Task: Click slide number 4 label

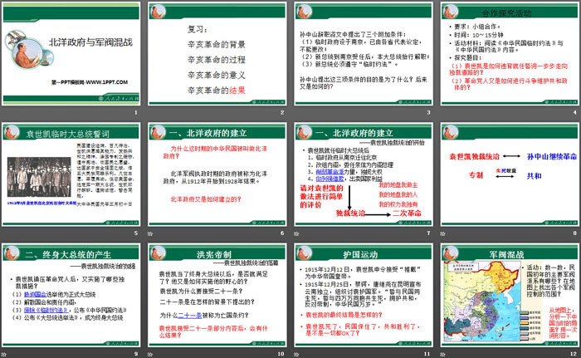Action: [x=574, y=112]
